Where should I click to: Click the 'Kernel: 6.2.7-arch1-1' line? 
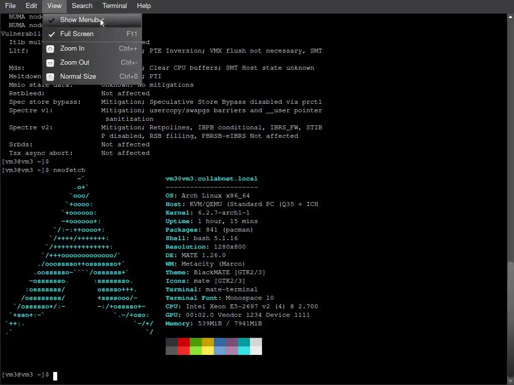(207, 213)
